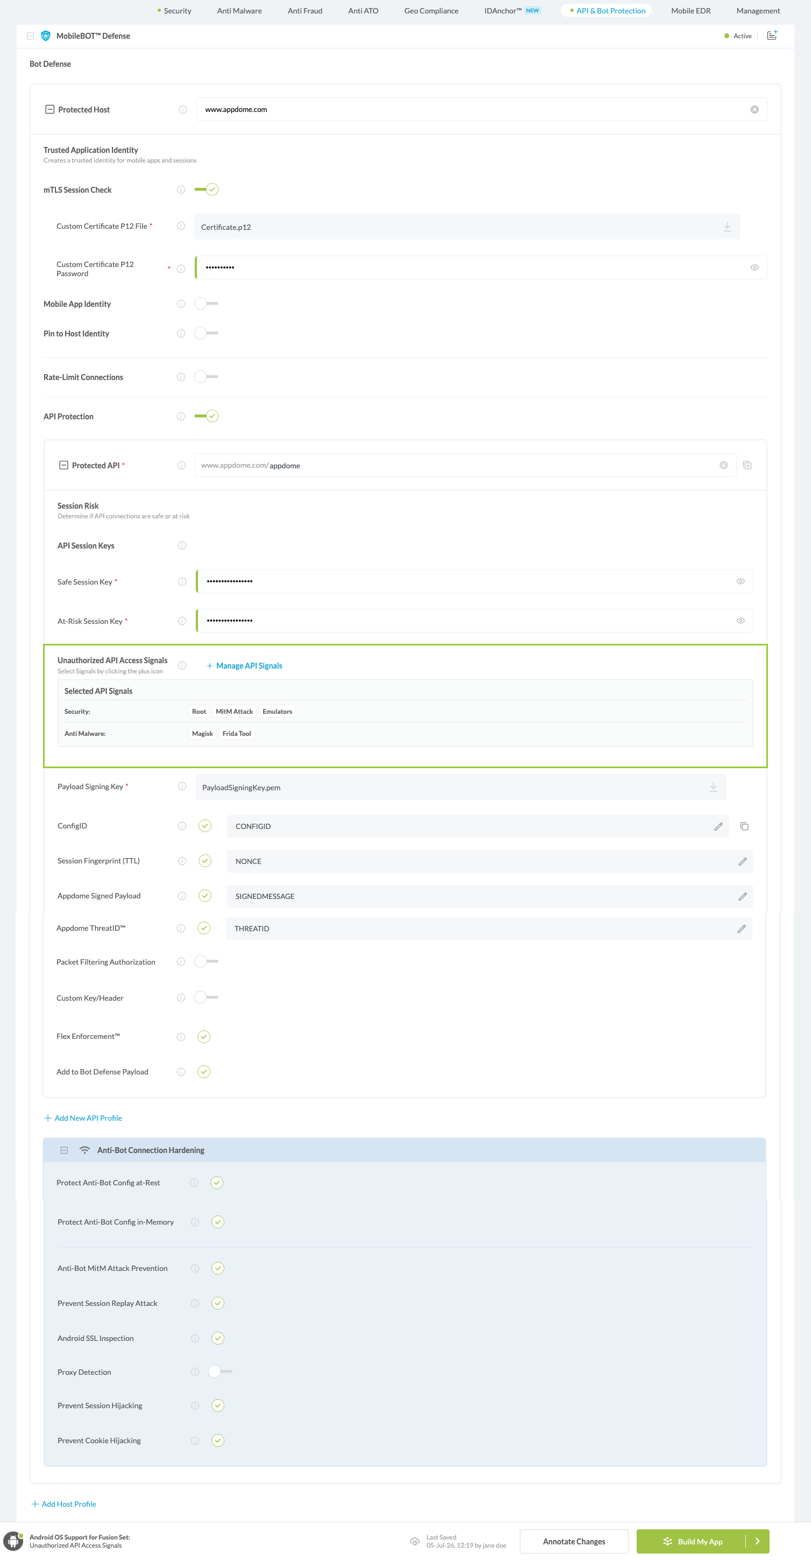
Task: Turn on Rate-Limit Connections
Action: (x=206, y=377)
